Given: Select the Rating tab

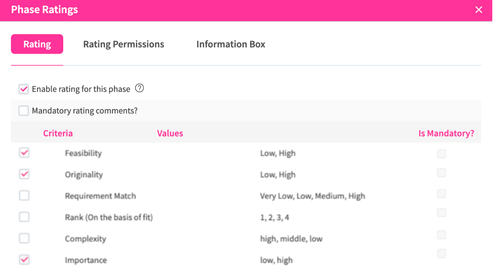Looking at the screenshot, I should click(37, 44).
